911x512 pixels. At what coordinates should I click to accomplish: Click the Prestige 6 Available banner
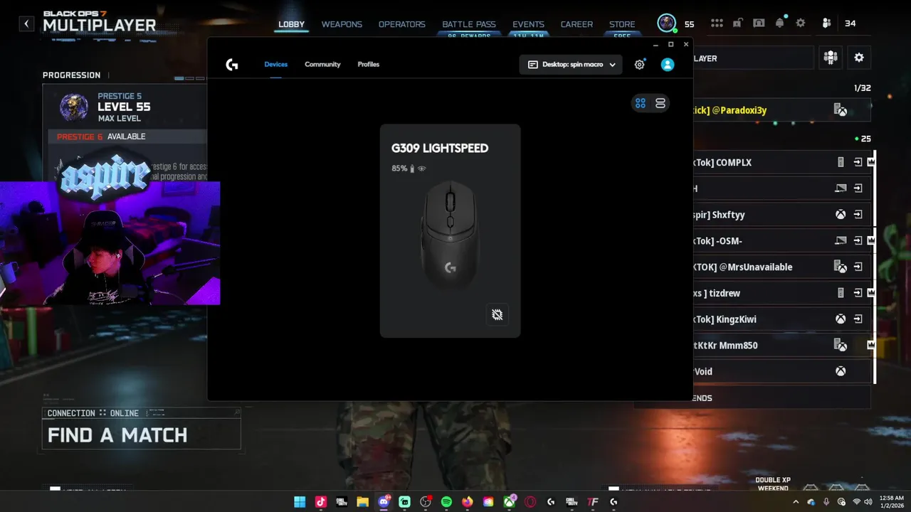[127, 137]
